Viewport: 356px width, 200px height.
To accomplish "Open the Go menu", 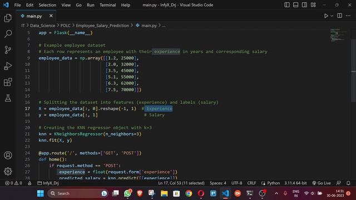I will (78, 5).
